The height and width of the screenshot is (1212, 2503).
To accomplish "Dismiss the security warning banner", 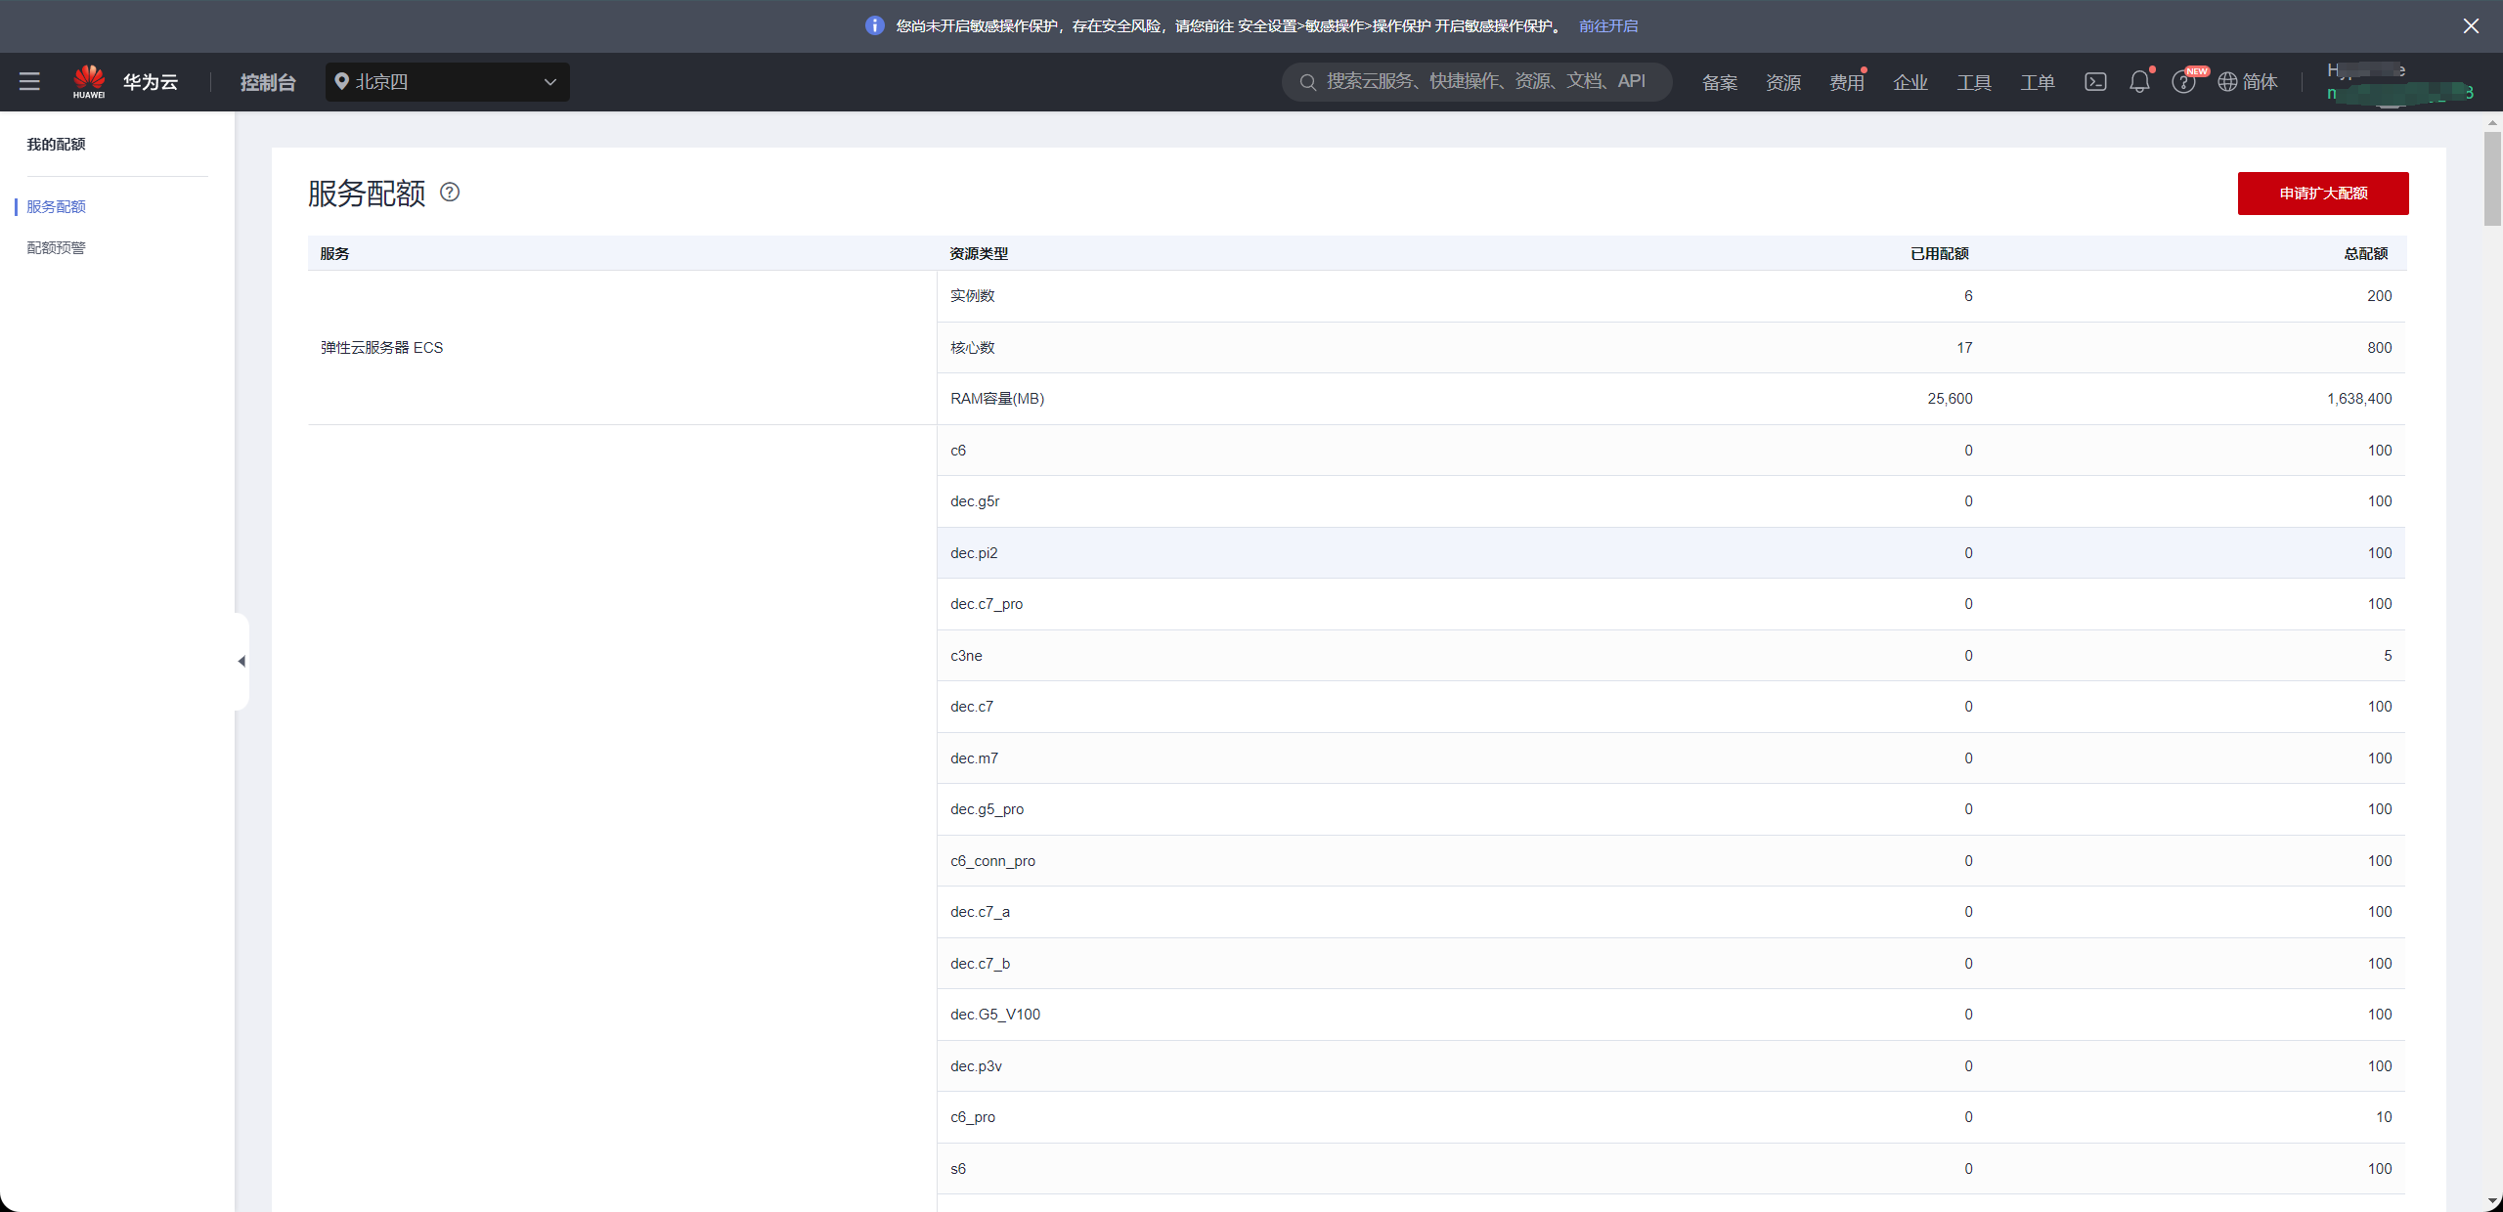I will pyautogui.click(x=2471, y=26).
